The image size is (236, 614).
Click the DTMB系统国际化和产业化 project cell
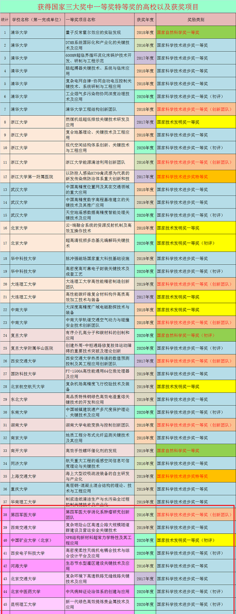click(100, 45)
